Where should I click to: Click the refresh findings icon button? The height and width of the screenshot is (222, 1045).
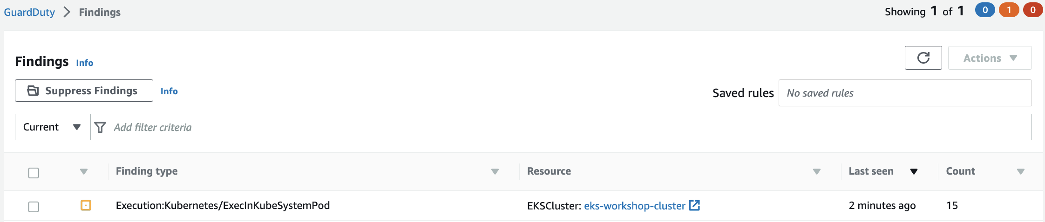(x=923, y=58)
